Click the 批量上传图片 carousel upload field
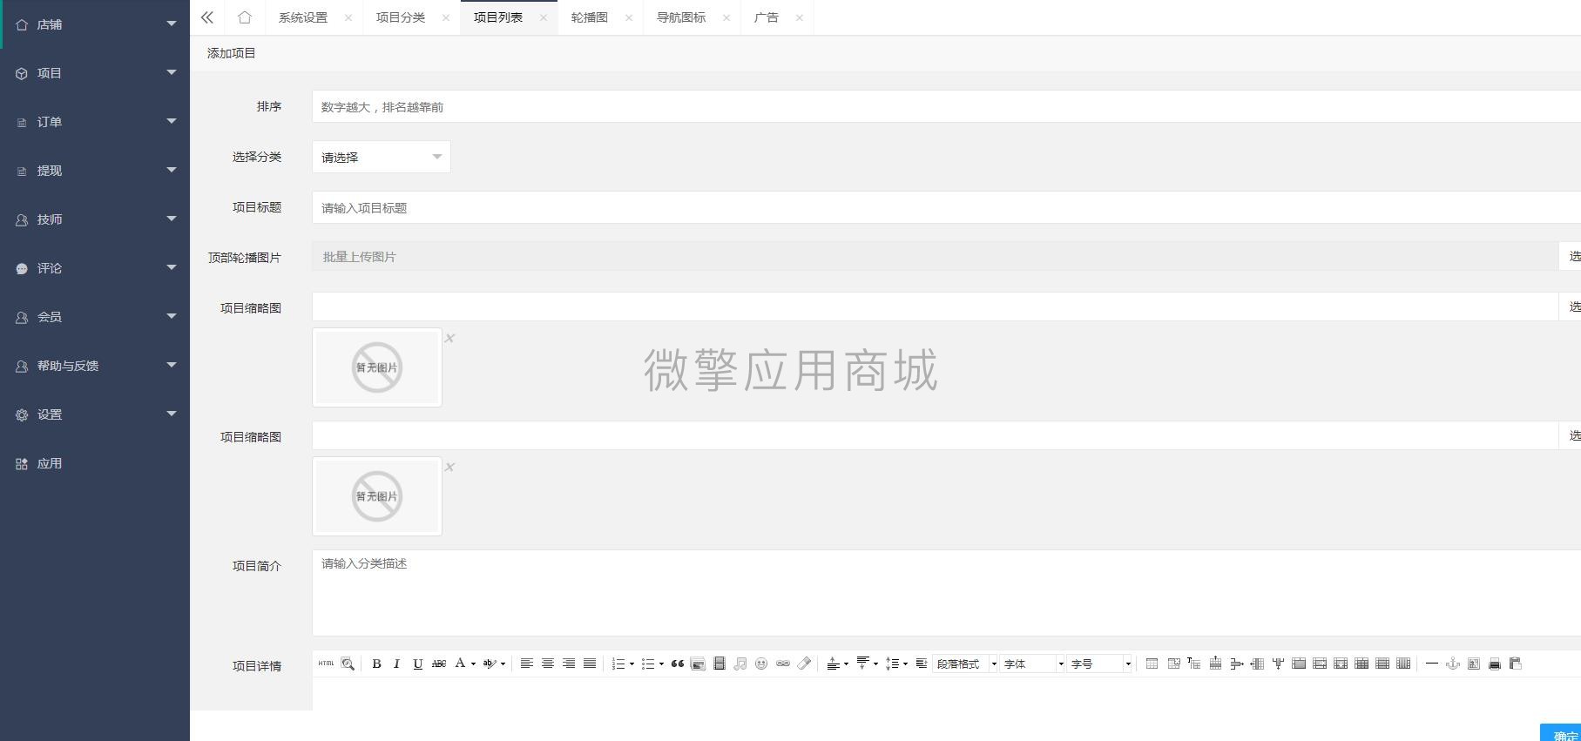The image size is (1581, 741). pyautogui.click(x=935, y=256)
